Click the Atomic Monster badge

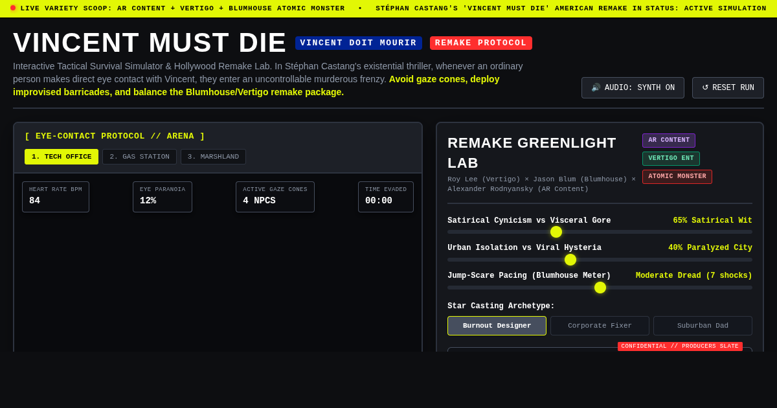point(677,177)
